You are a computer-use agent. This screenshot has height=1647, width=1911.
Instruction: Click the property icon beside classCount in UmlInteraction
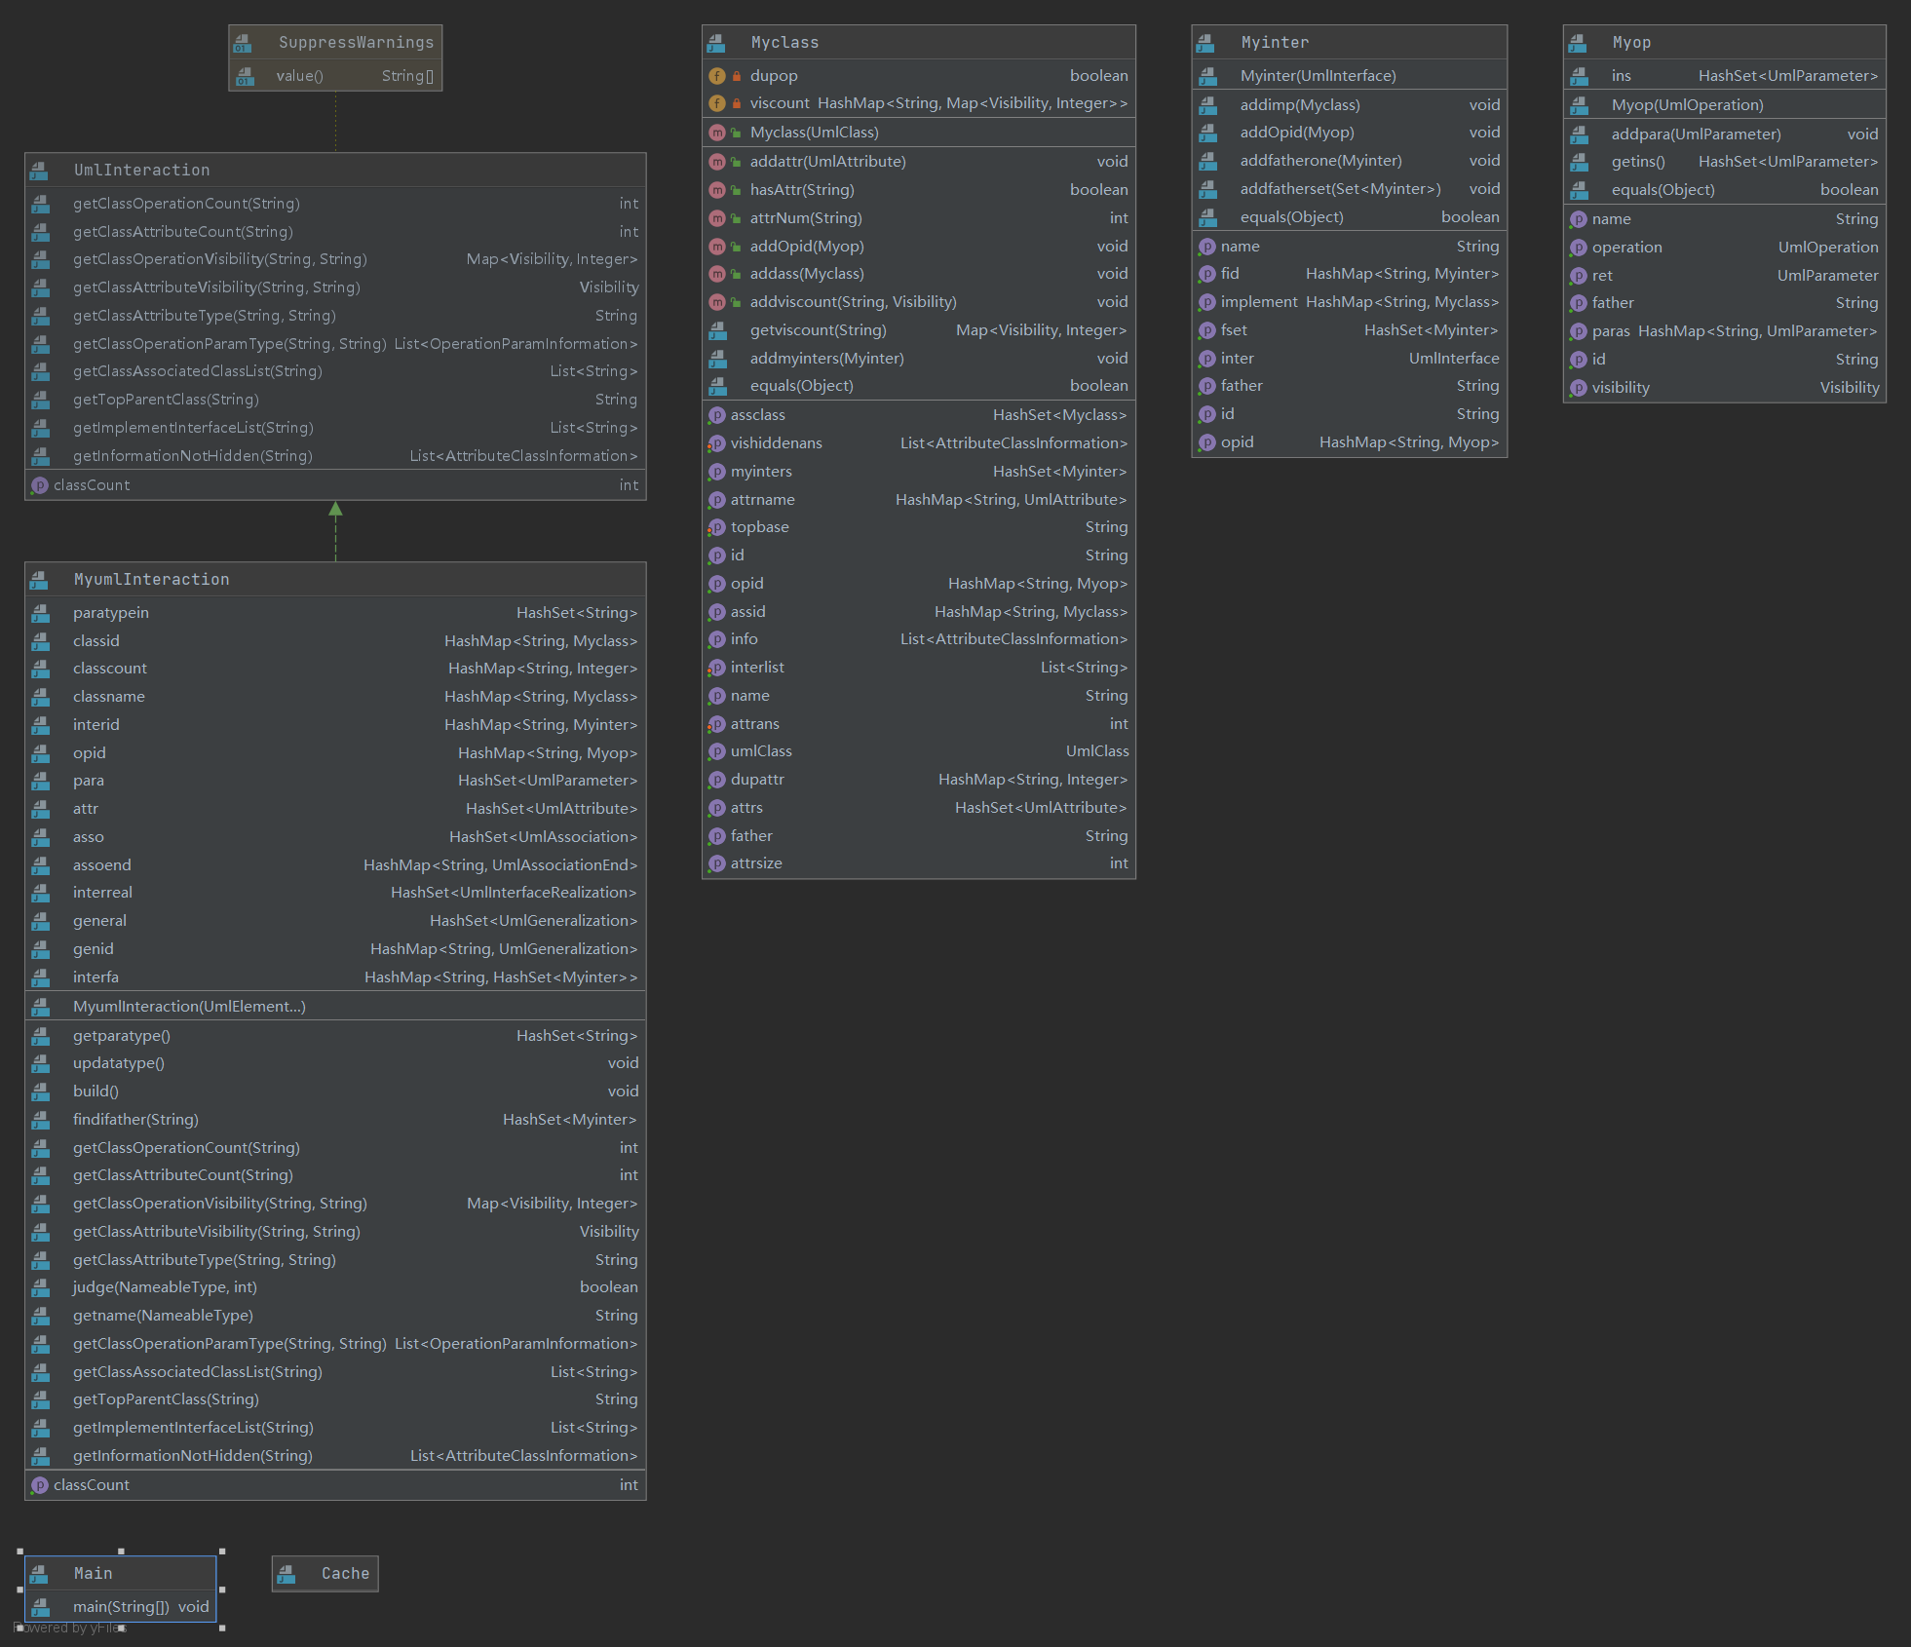[40, 485]
